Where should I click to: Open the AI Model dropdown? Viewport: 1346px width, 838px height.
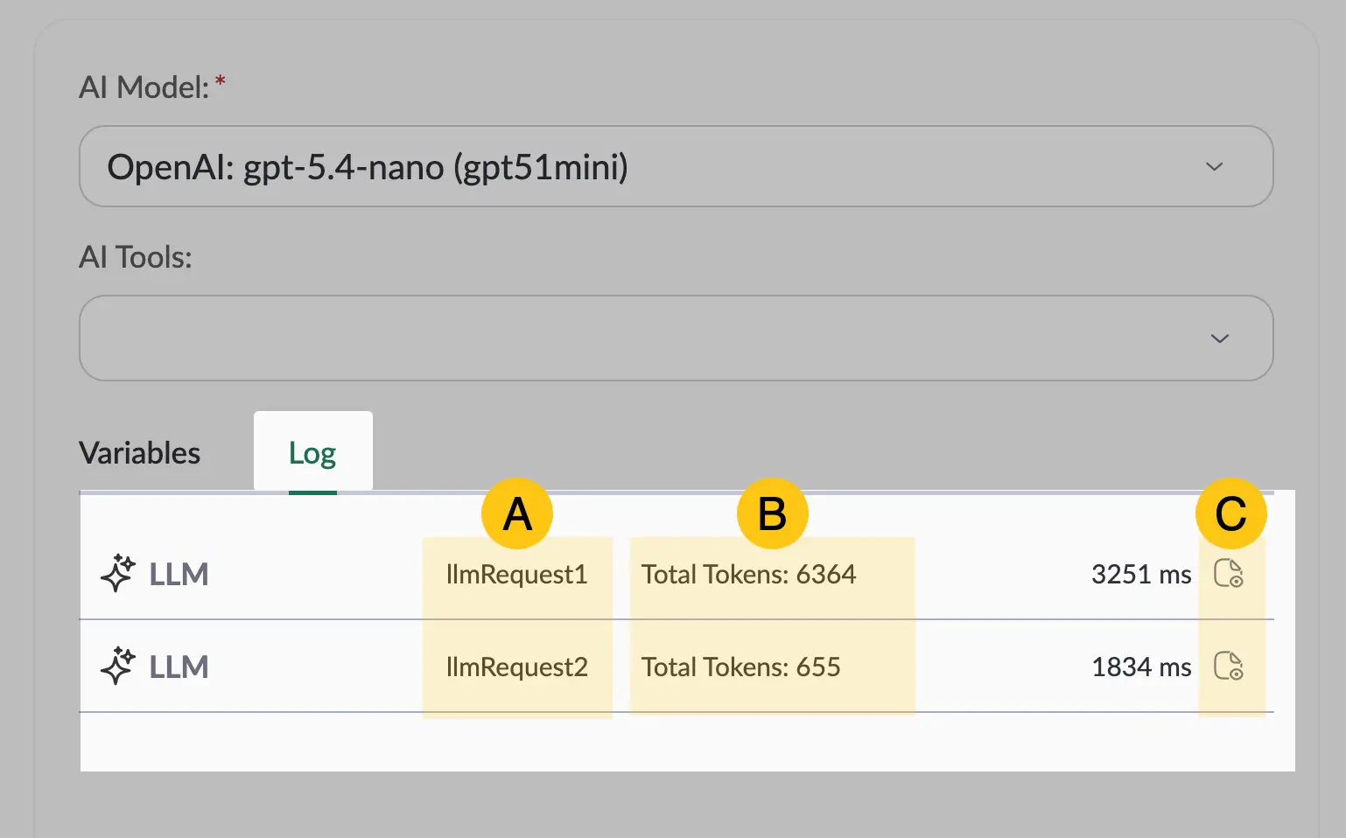[x=676, y=166]
